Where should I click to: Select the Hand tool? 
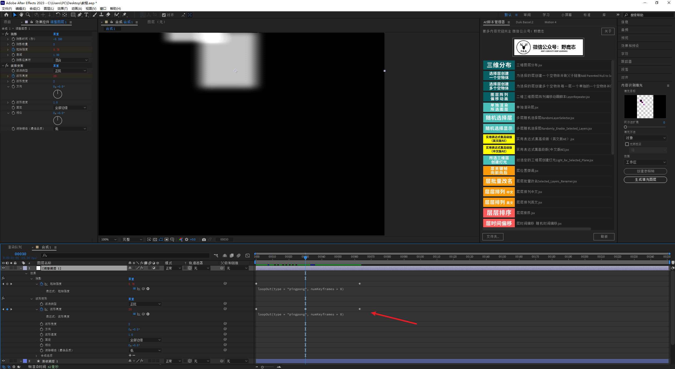point(21,15)
